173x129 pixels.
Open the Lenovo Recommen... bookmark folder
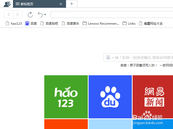(101, 23)
